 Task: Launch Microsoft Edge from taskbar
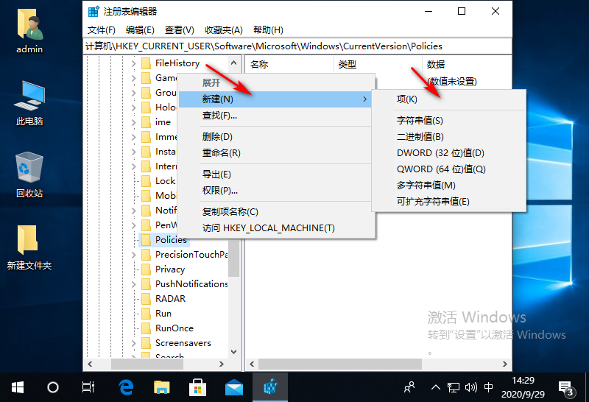(x=126, y=387)
